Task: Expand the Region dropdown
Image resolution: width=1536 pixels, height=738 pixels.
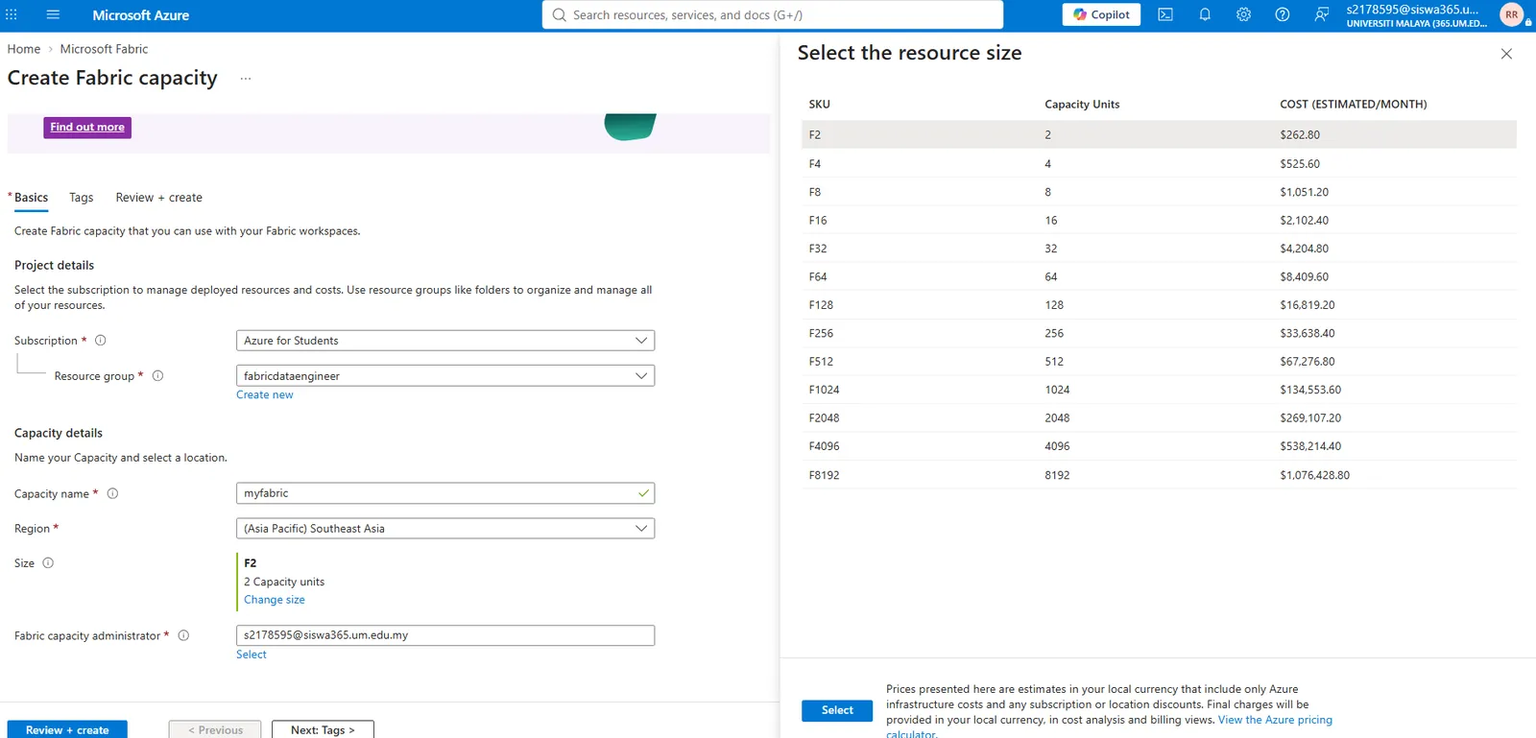Action: pyautogui.click(x=445, y=529)
